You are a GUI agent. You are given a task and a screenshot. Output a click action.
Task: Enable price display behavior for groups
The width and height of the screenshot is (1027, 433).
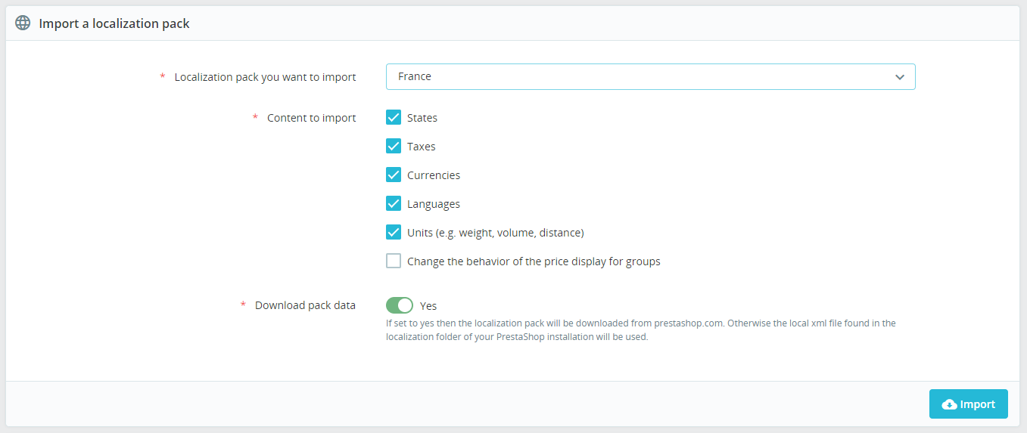[x=394, y=261]
